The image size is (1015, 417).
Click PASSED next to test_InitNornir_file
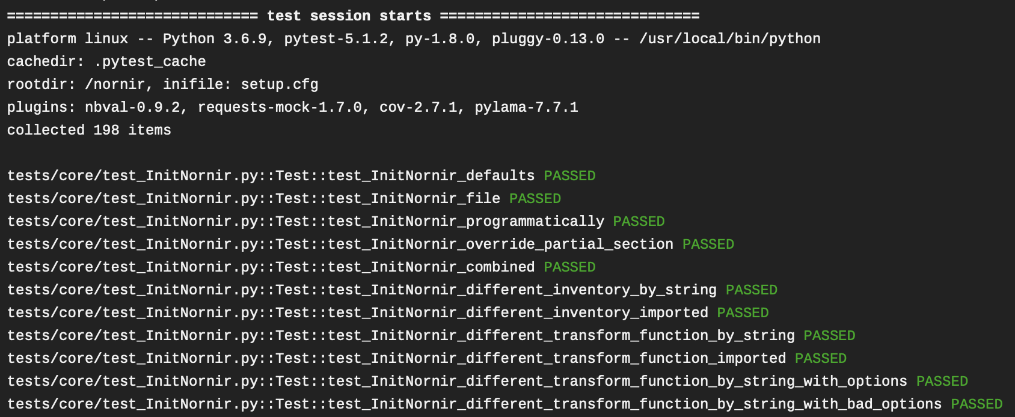pos(535,198)
